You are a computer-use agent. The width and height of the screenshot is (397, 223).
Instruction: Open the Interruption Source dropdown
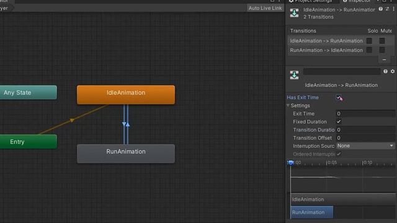(x=365, y=146)
